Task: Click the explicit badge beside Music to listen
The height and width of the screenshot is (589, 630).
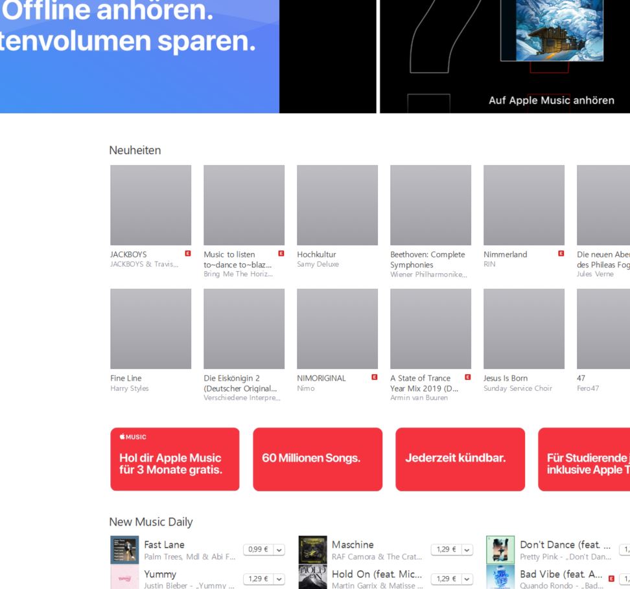Action: (x=281, y=253)
